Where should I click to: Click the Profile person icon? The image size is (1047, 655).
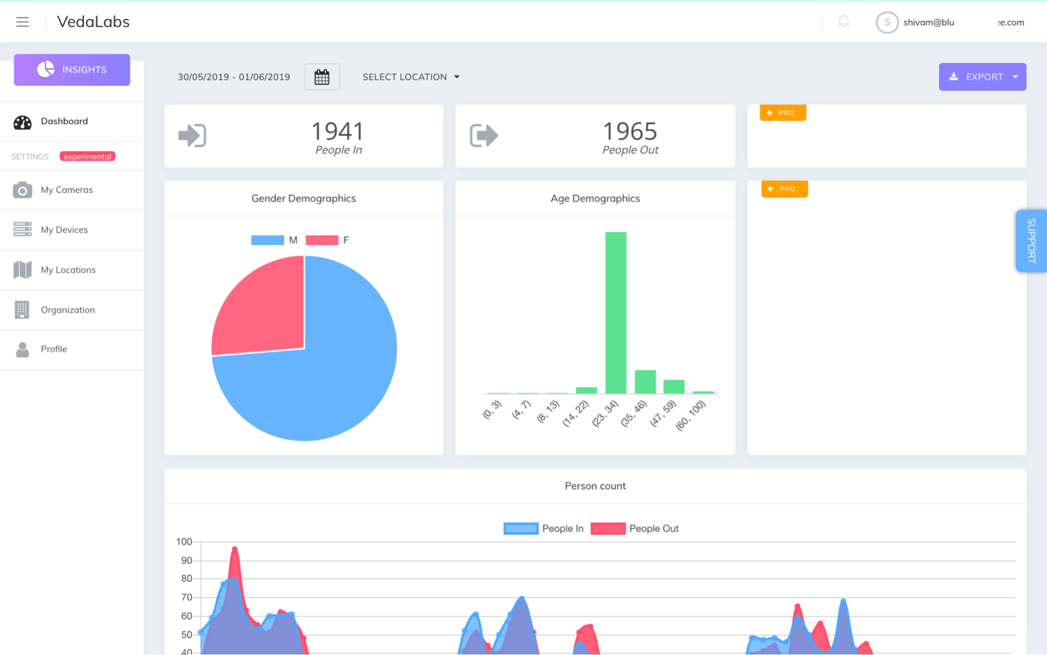pos(22,349)
